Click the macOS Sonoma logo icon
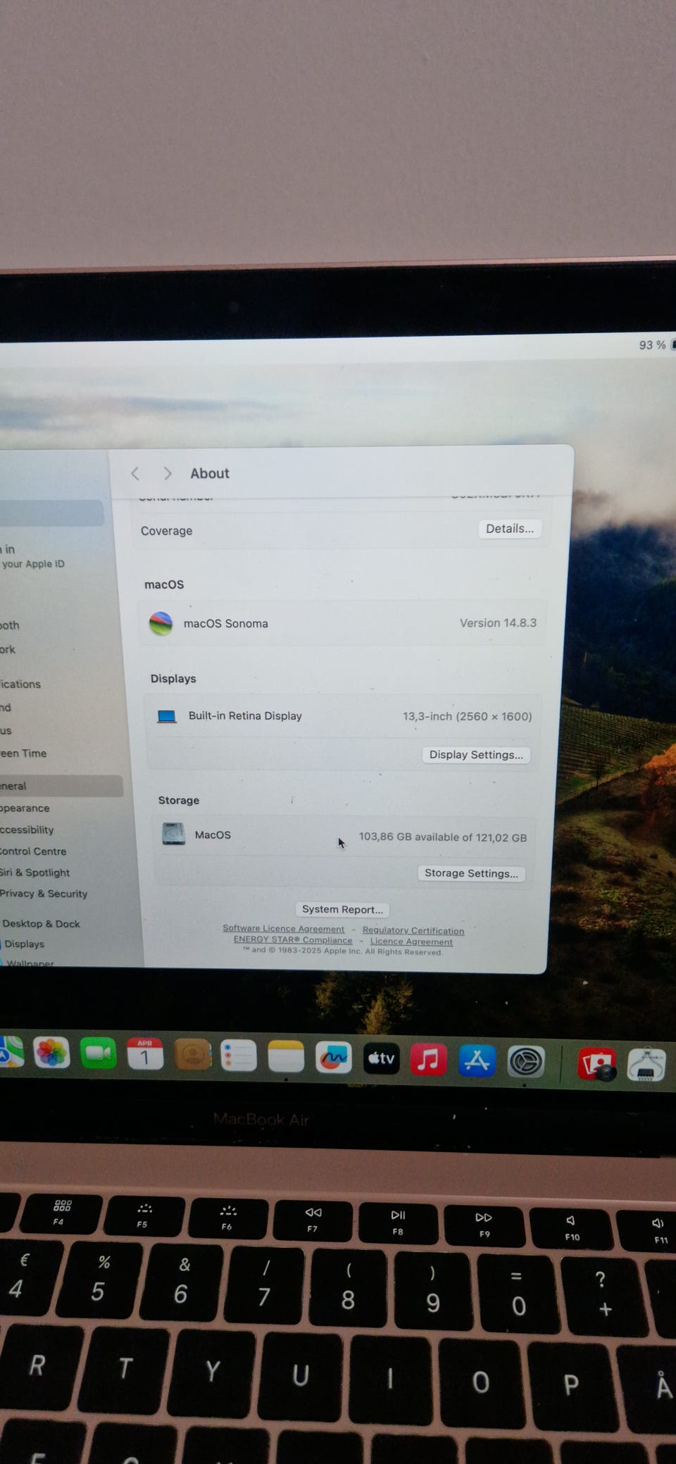The height and width of the screenshot is (1464, 676). click(161, 623)
